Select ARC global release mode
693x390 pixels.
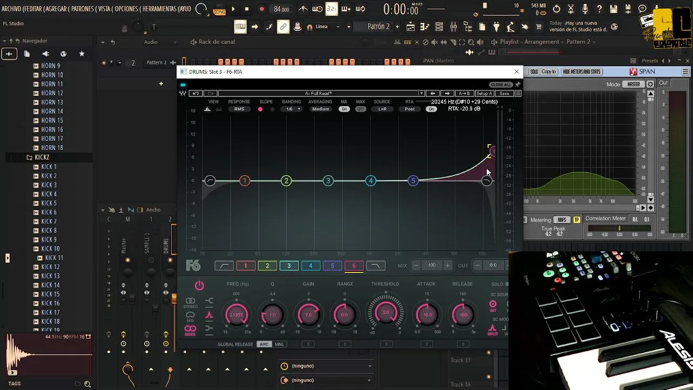click(264, 344)
